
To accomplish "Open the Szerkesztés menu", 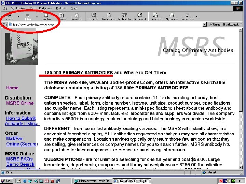I will tap(18, 8).
